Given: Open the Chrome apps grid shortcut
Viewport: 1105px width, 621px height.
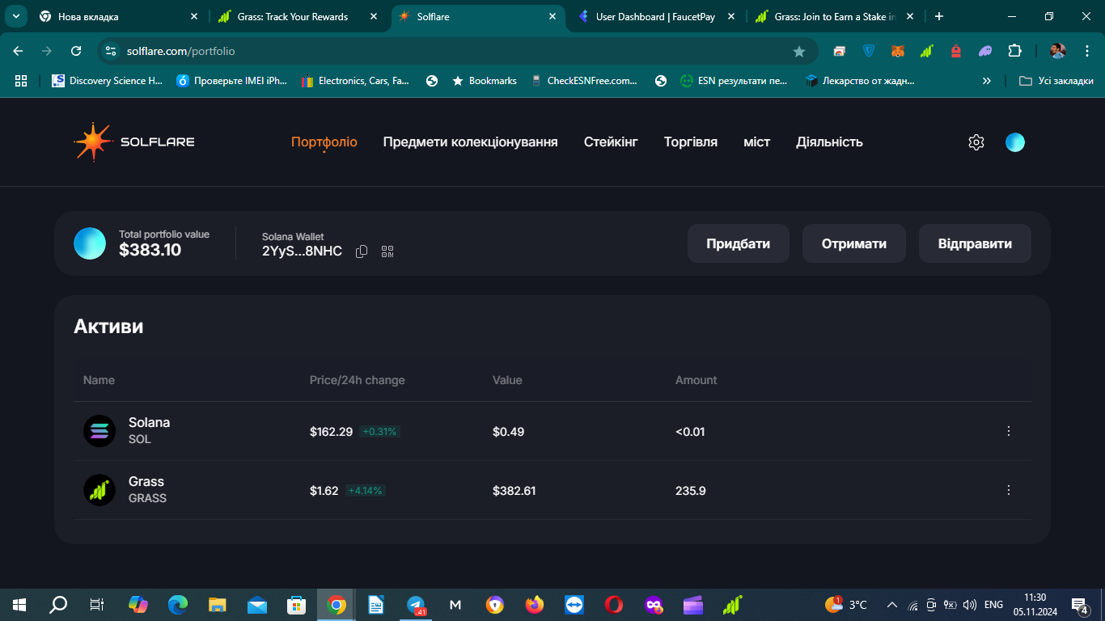Looking at the screenshot, I should tap(21, 81).
